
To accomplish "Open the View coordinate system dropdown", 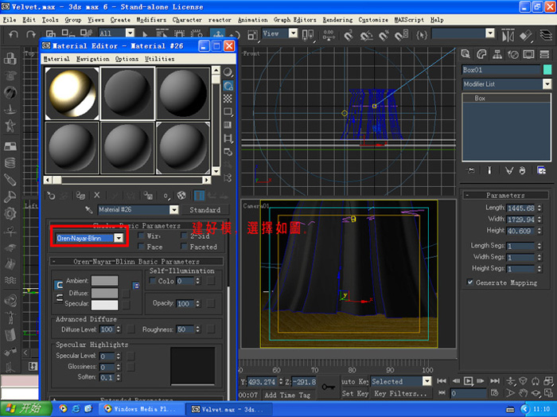I will 293,33.
